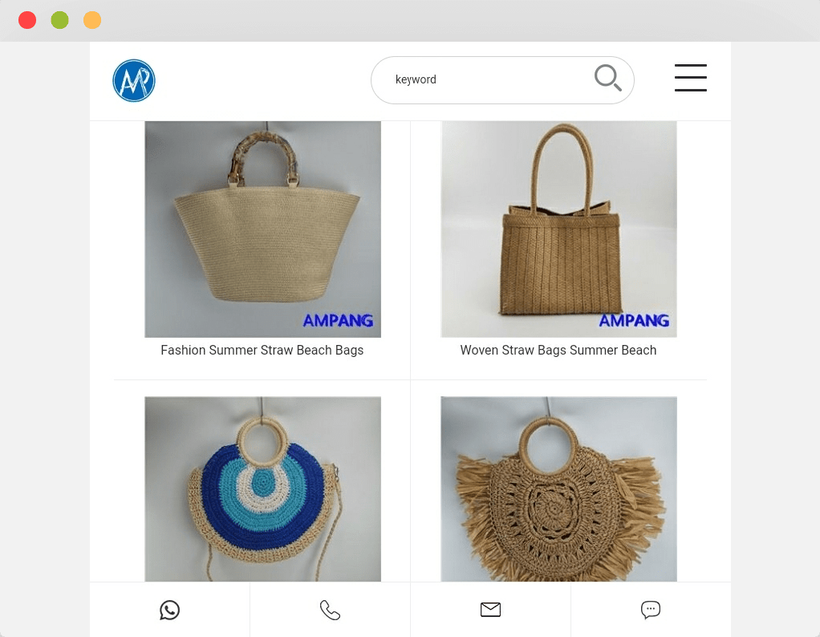
Task: Open the chat message bubble icon
Action: [x=651, y=610]
